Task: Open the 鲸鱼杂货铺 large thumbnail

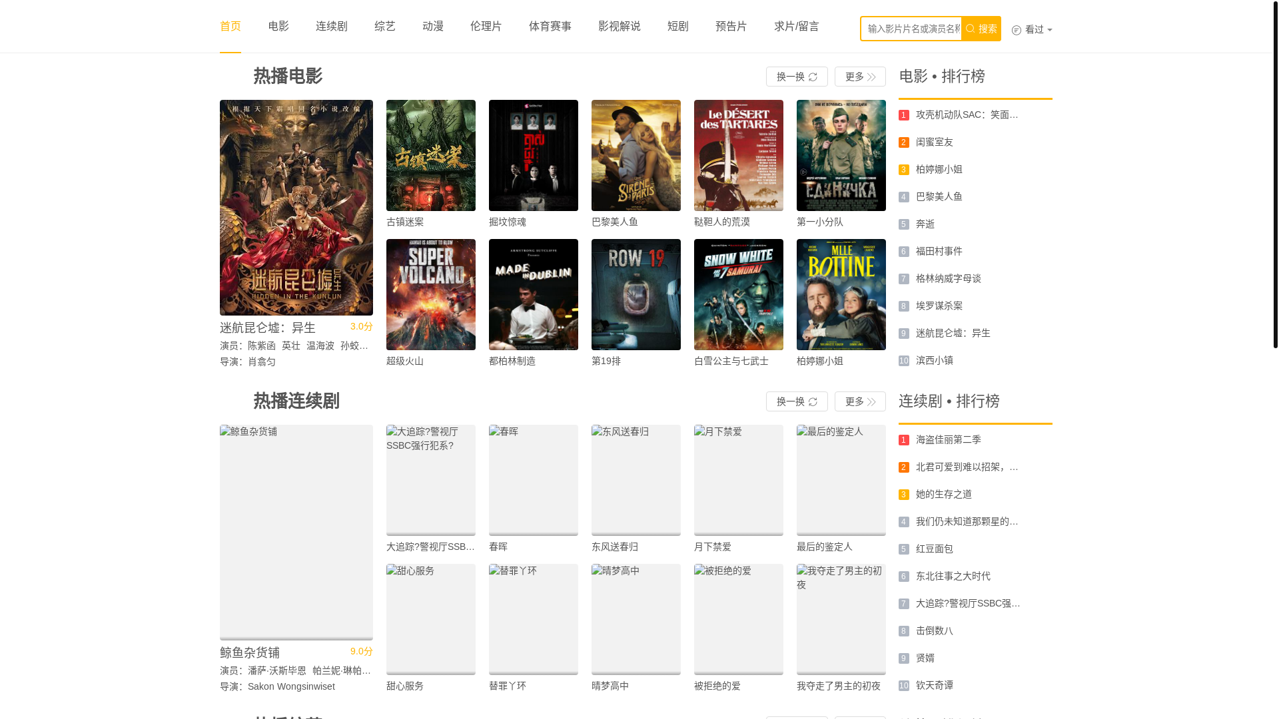Action: click(296, 533)
